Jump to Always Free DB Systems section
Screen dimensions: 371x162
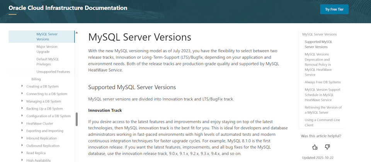[x=323, y=82]
